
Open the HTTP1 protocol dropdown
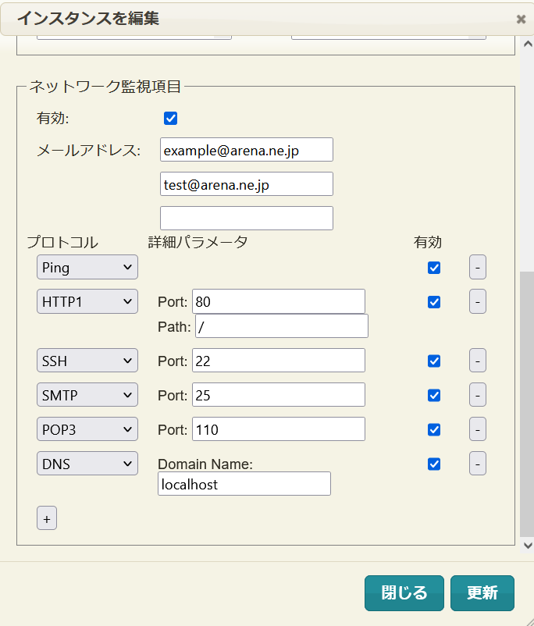(87, 301)
